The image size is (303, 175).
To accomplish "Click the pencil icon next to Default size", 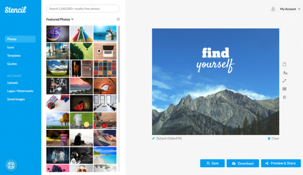I will (x=154, y=138).
